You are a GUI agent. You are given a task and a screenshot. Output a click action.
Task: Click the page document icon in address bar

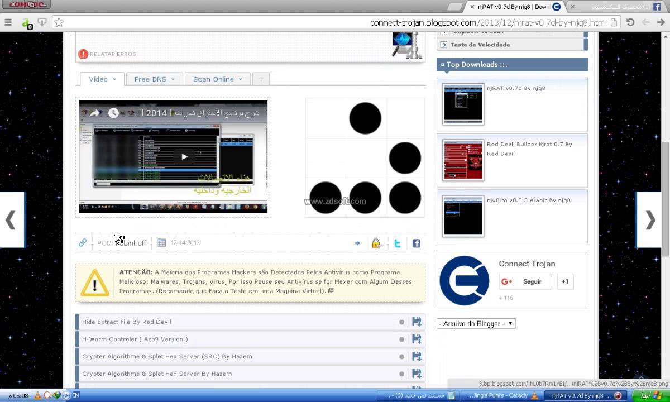[614, 22]
